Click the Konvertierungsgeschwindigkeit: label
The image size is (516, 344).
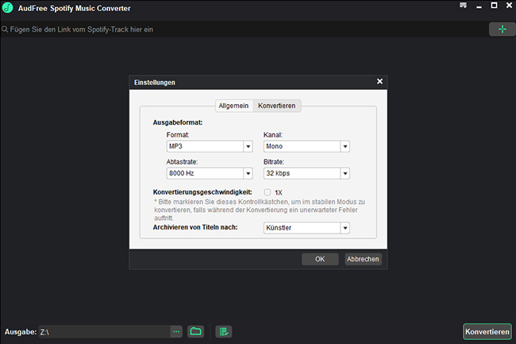[x=202, y=192]
